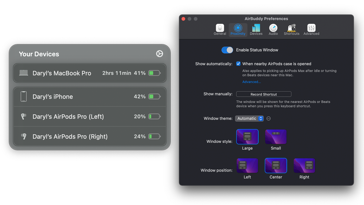
Task: Open the Window theme dropdown
Action: [250, 118]
